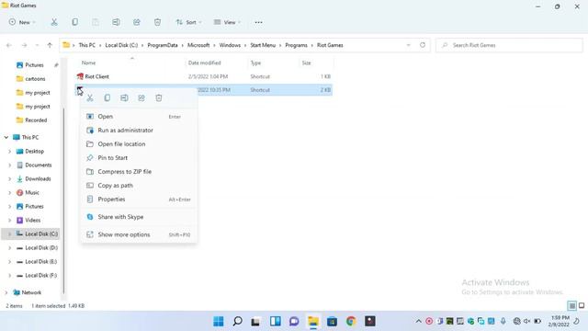Image resolution: width=588 pixels, height=331 pixels.
Task: Click Programs in the address breadcrumb
Action: pos(296,45)
